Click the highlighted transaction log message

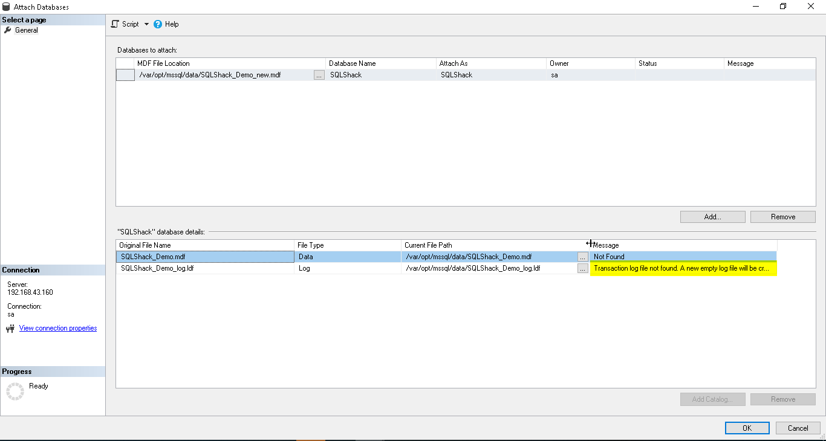pos(683,268)
